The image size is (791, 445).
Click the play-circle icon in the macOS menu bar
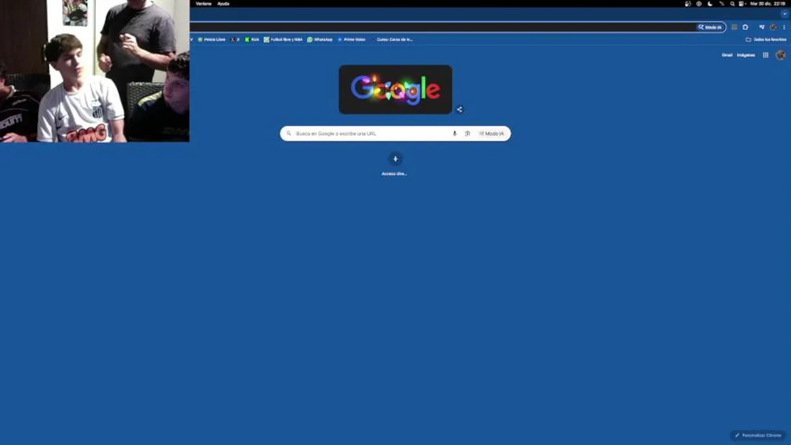[x=699, y=4]
